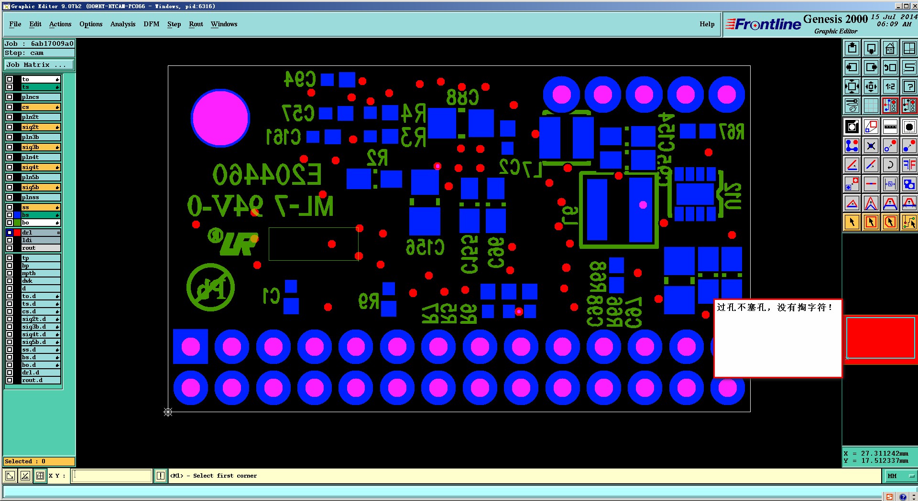
Task: Click the red color swatch of 'drl' layer
Action: coord(17,233)
